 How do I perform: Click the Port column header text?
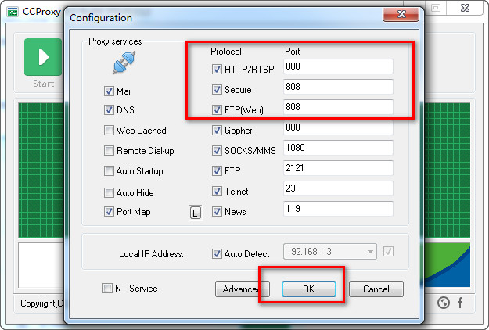click(x=292, y=52)
